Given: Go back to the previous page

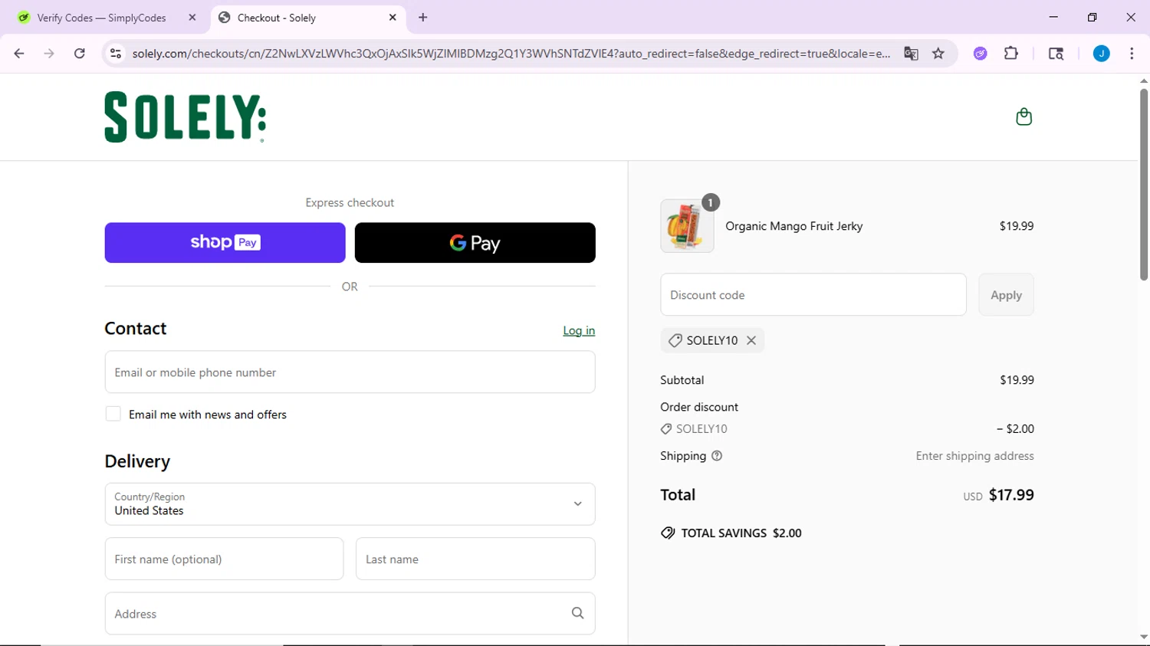Looking at the screenshot, I should pyautogui.click(x=19, y=54).
